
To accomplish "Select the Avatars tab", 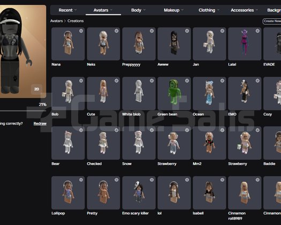I will click(103, 10).
